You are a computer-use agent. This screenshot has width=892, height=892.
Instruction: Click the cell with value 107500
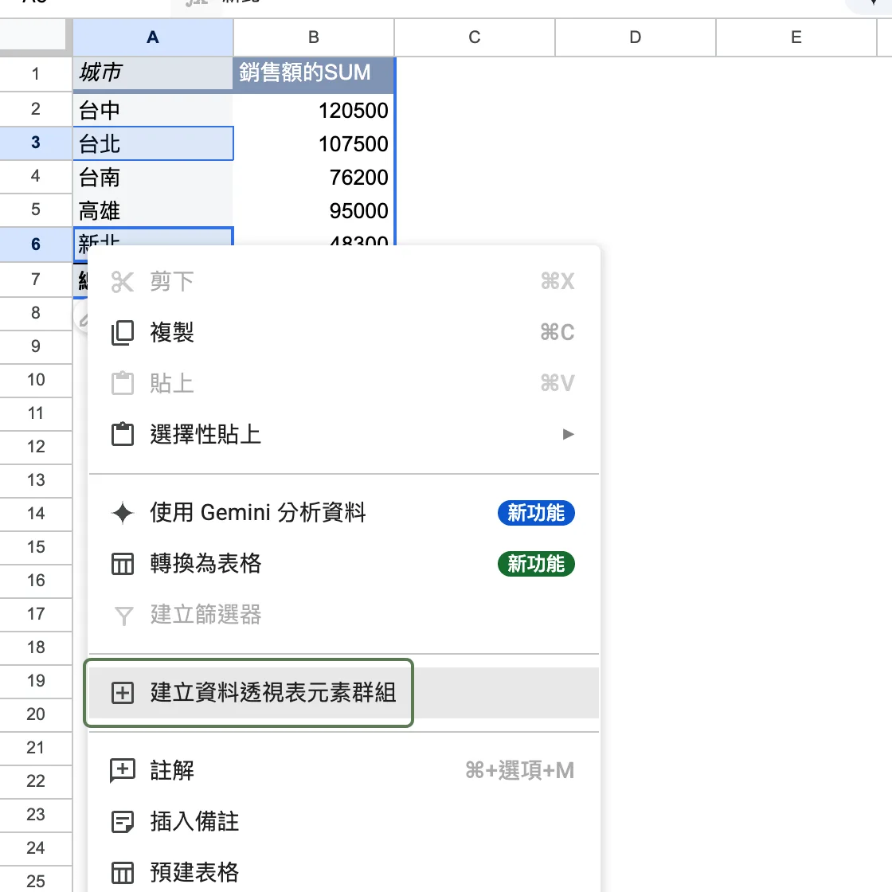tap(314, 143)
